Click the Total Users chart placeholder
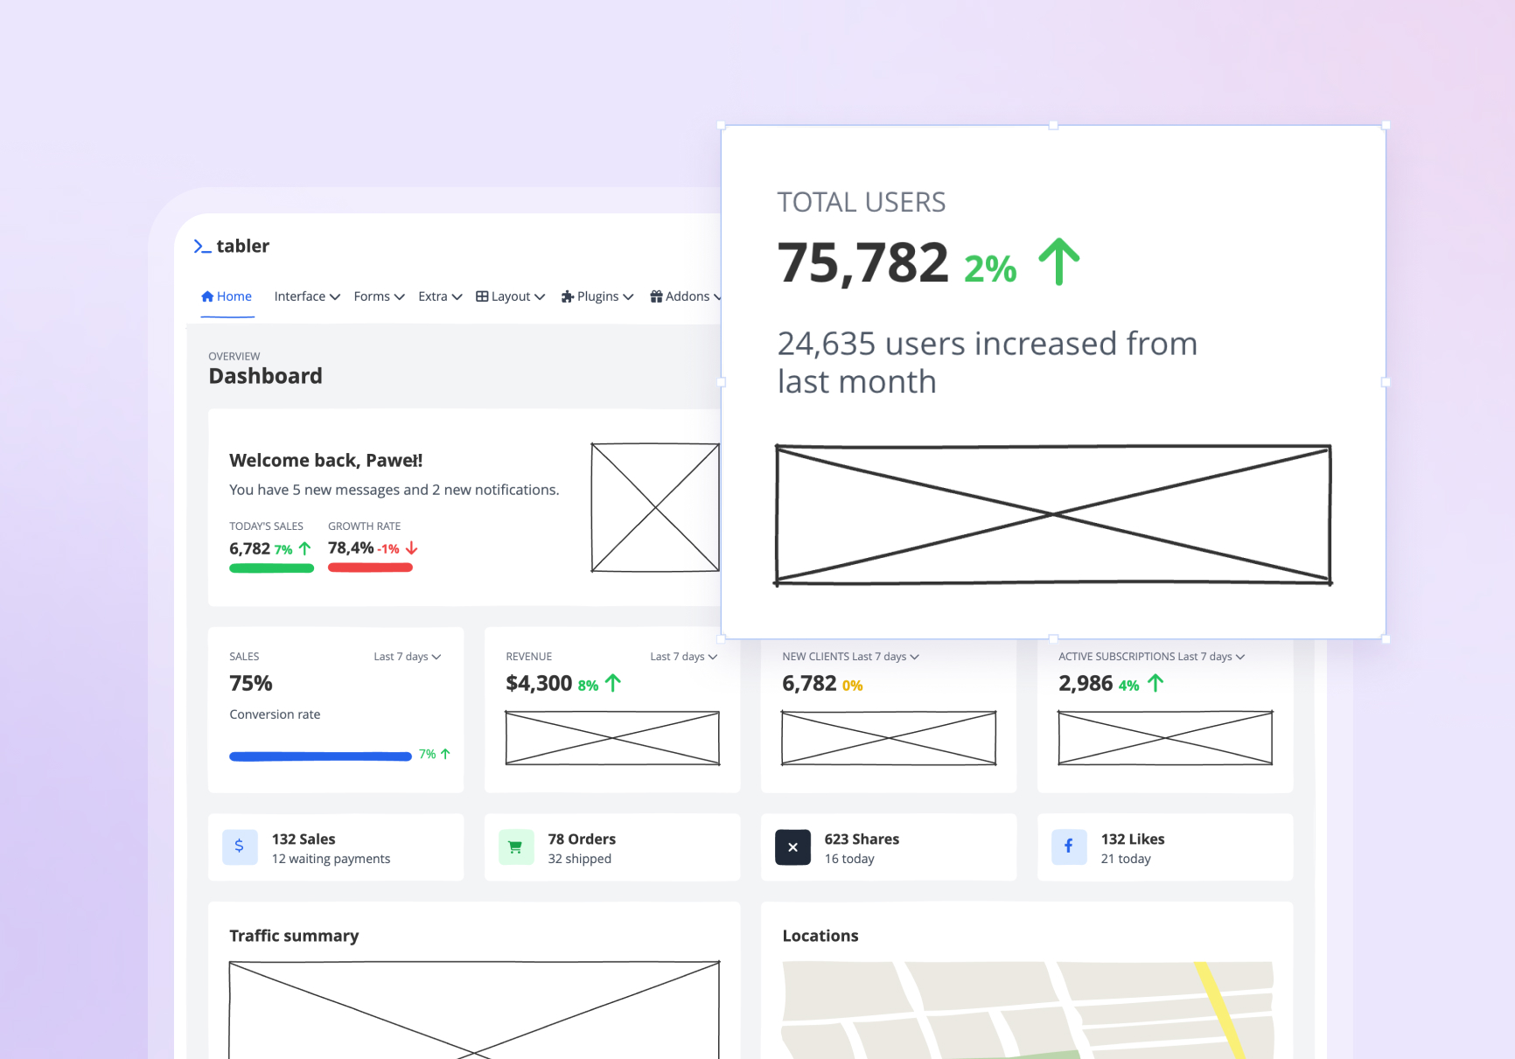1515x1059 pixels. 1053,515
